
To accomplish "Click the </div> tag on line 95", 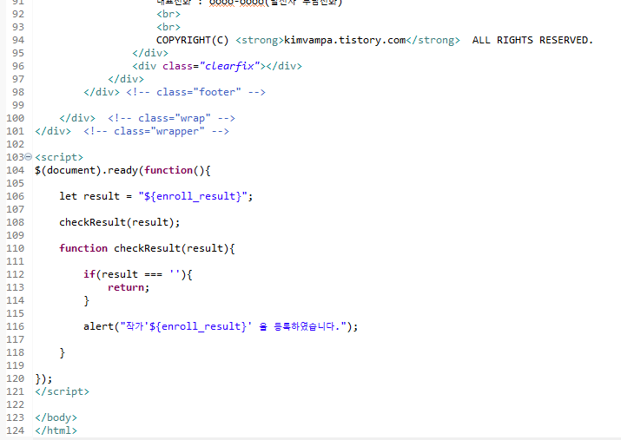I will [x=150, y=53].
